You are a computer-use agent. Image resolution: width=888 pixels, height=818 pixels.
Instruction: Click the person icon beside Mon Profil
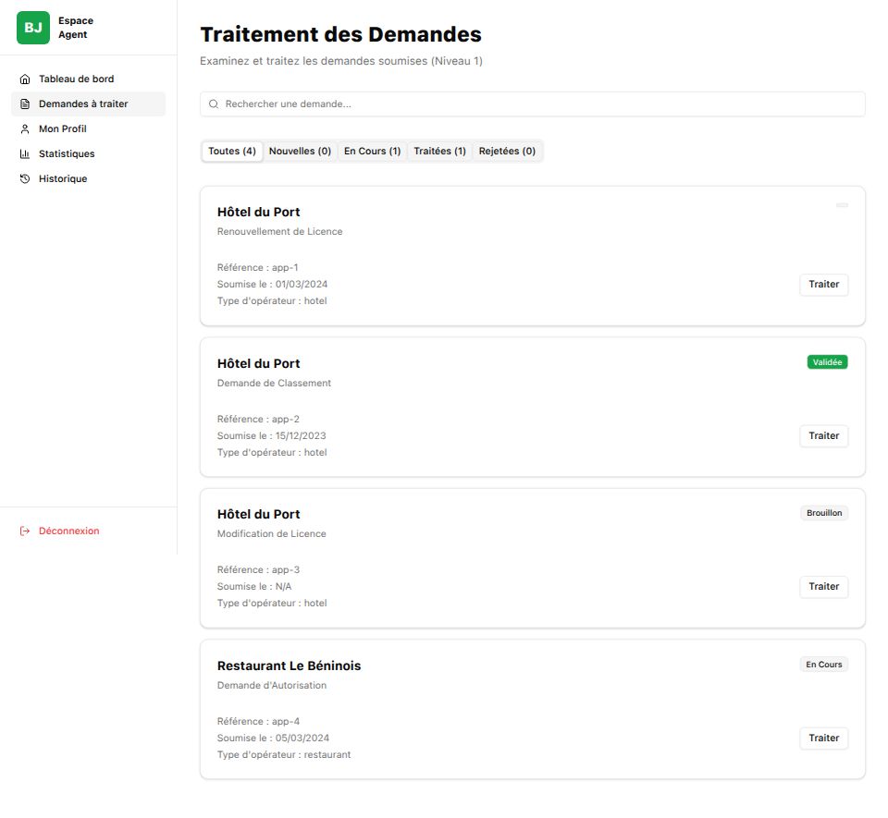25,129
